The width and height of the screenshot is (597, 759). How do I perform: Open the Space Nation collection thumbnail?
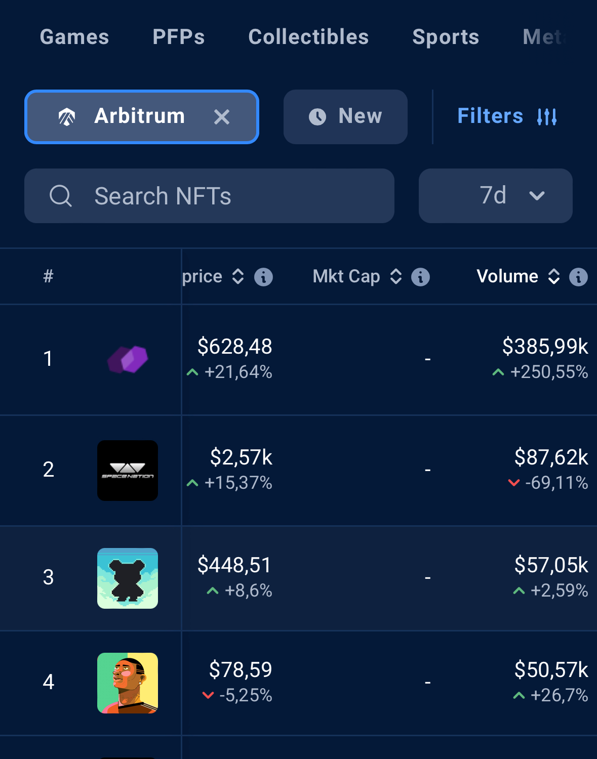point(128,471)
